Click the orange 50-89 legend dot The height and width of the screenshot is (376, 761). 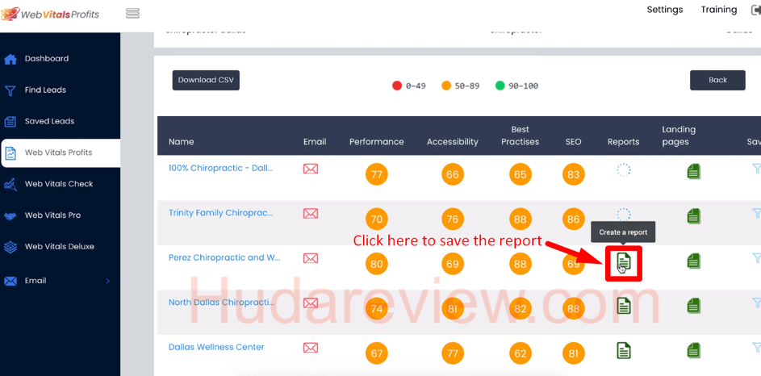(x=446, y=86)
